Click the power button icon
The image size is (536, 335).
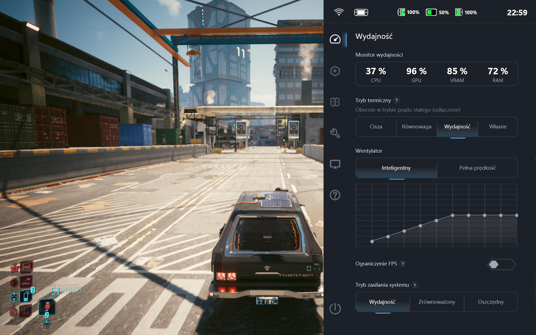coord(335,308)
